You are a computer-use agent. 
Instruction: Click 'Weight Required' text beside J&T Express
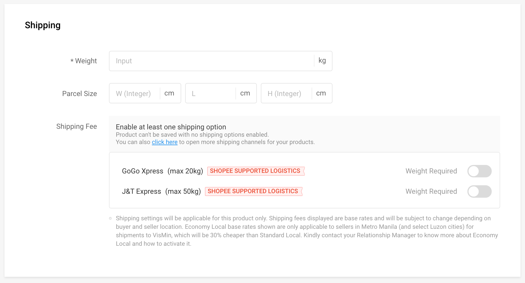431,191
